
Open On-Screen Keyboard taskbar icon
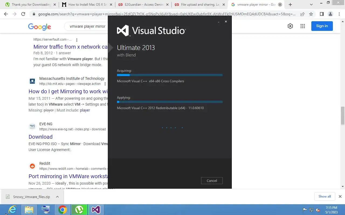[x=46, y=210]
